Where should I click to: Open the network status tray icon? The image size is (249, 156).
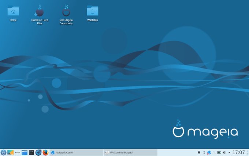point(209,152)
